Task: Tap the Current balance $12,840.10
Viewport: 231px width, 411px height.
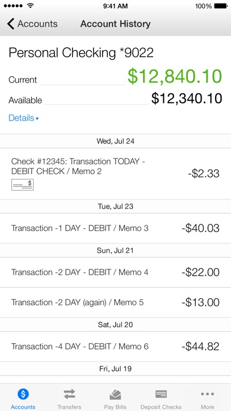Action: click(175, 77)
